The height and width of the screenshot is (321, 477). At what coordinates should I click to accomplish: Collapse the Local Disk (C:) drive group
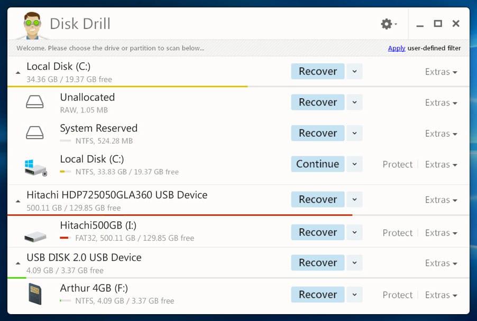click(18, 72)
